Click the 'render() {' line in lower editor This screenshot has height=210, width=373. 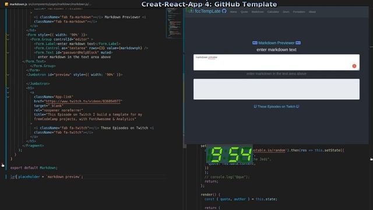(x=210, y=194)
